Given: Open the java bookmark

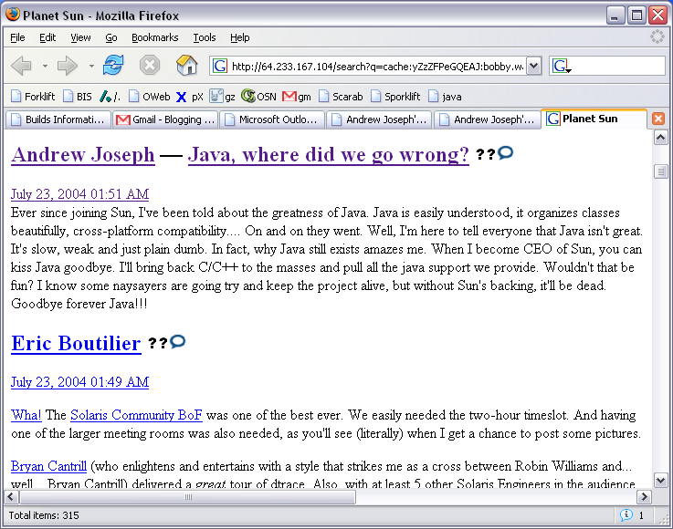Looking at the screenshot, I should (445, 97).
